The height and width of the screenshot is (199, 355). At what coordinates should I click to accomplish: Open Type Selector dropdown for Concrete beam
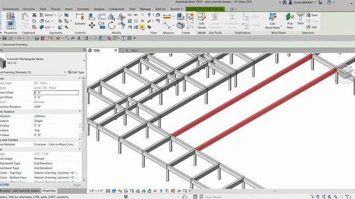pyautogui.click(x=84, y=61)
